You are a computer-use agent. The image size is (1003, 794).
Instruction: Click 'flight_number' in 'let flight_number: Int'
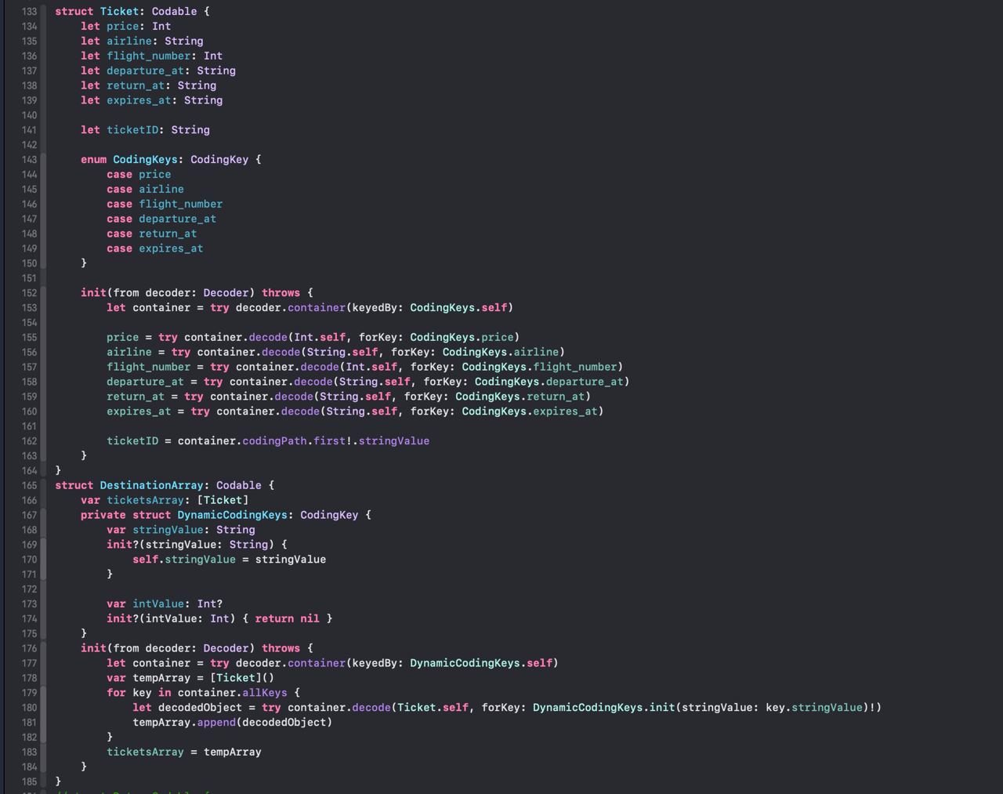(x=148, y=56)
